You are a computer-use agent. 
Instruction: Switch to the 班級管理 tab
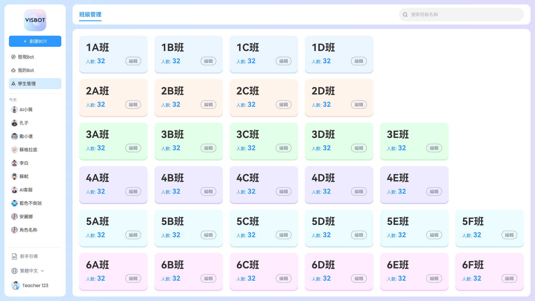90,14
